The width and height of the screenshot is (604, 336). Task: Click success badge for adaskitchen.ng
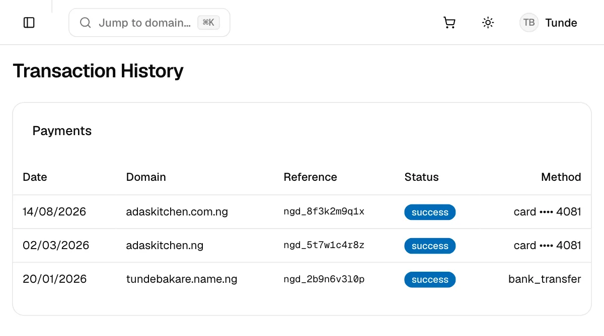430,246
